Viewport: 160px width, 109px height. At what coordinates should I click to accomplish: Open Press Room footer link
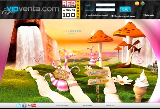click(87, 106)
